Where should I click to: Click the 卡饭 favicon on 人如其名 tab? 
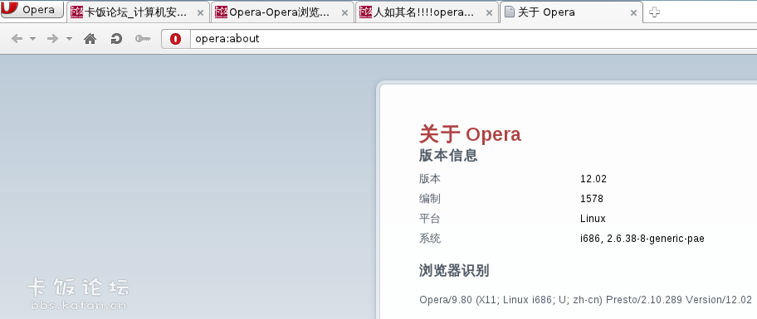[365, 12]
